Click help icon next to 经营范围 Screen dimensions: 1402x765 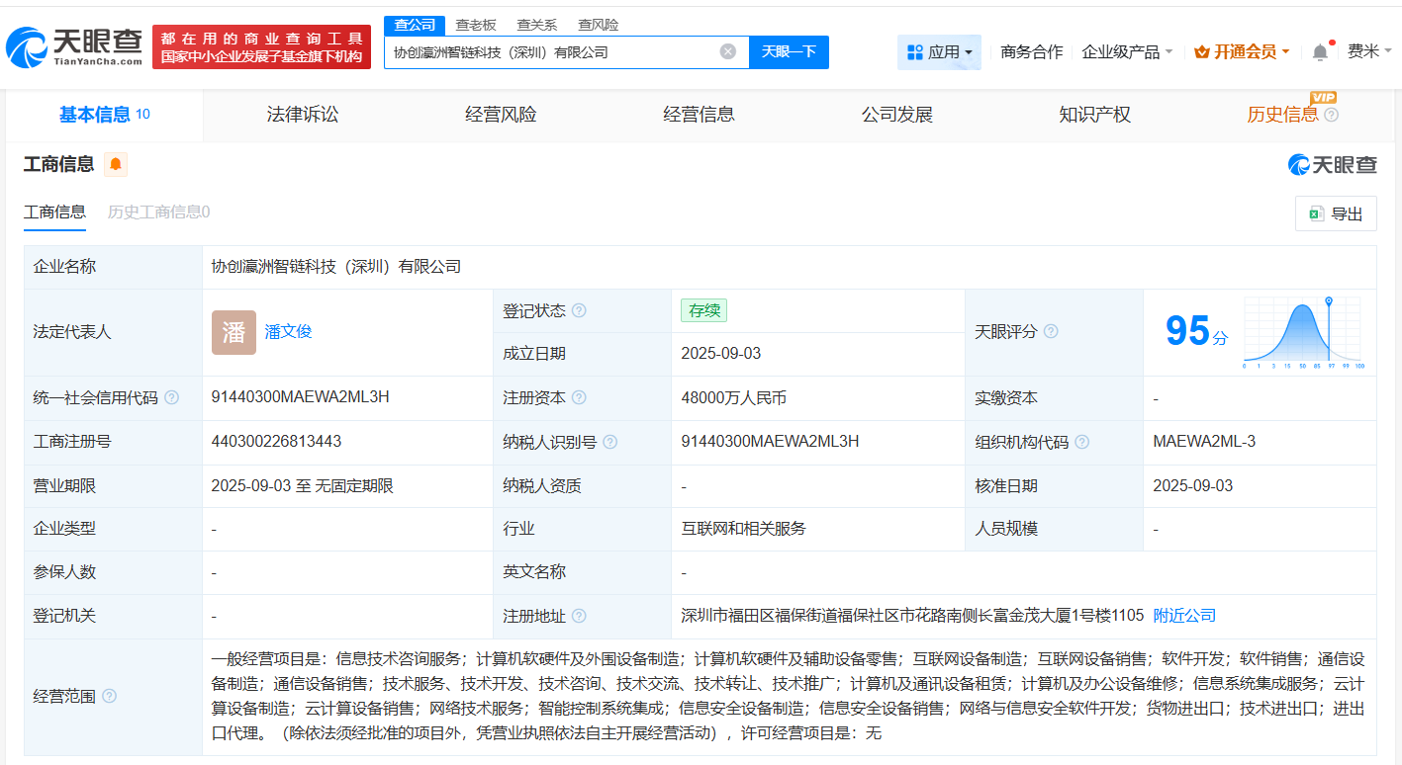point(109,697)
